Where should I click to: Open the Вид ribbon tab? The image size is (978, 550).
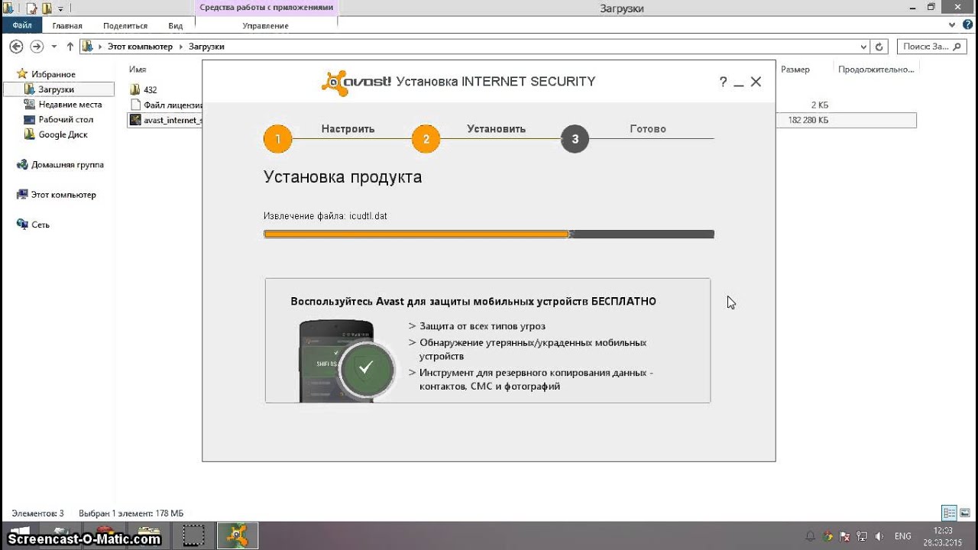[176, 26]
